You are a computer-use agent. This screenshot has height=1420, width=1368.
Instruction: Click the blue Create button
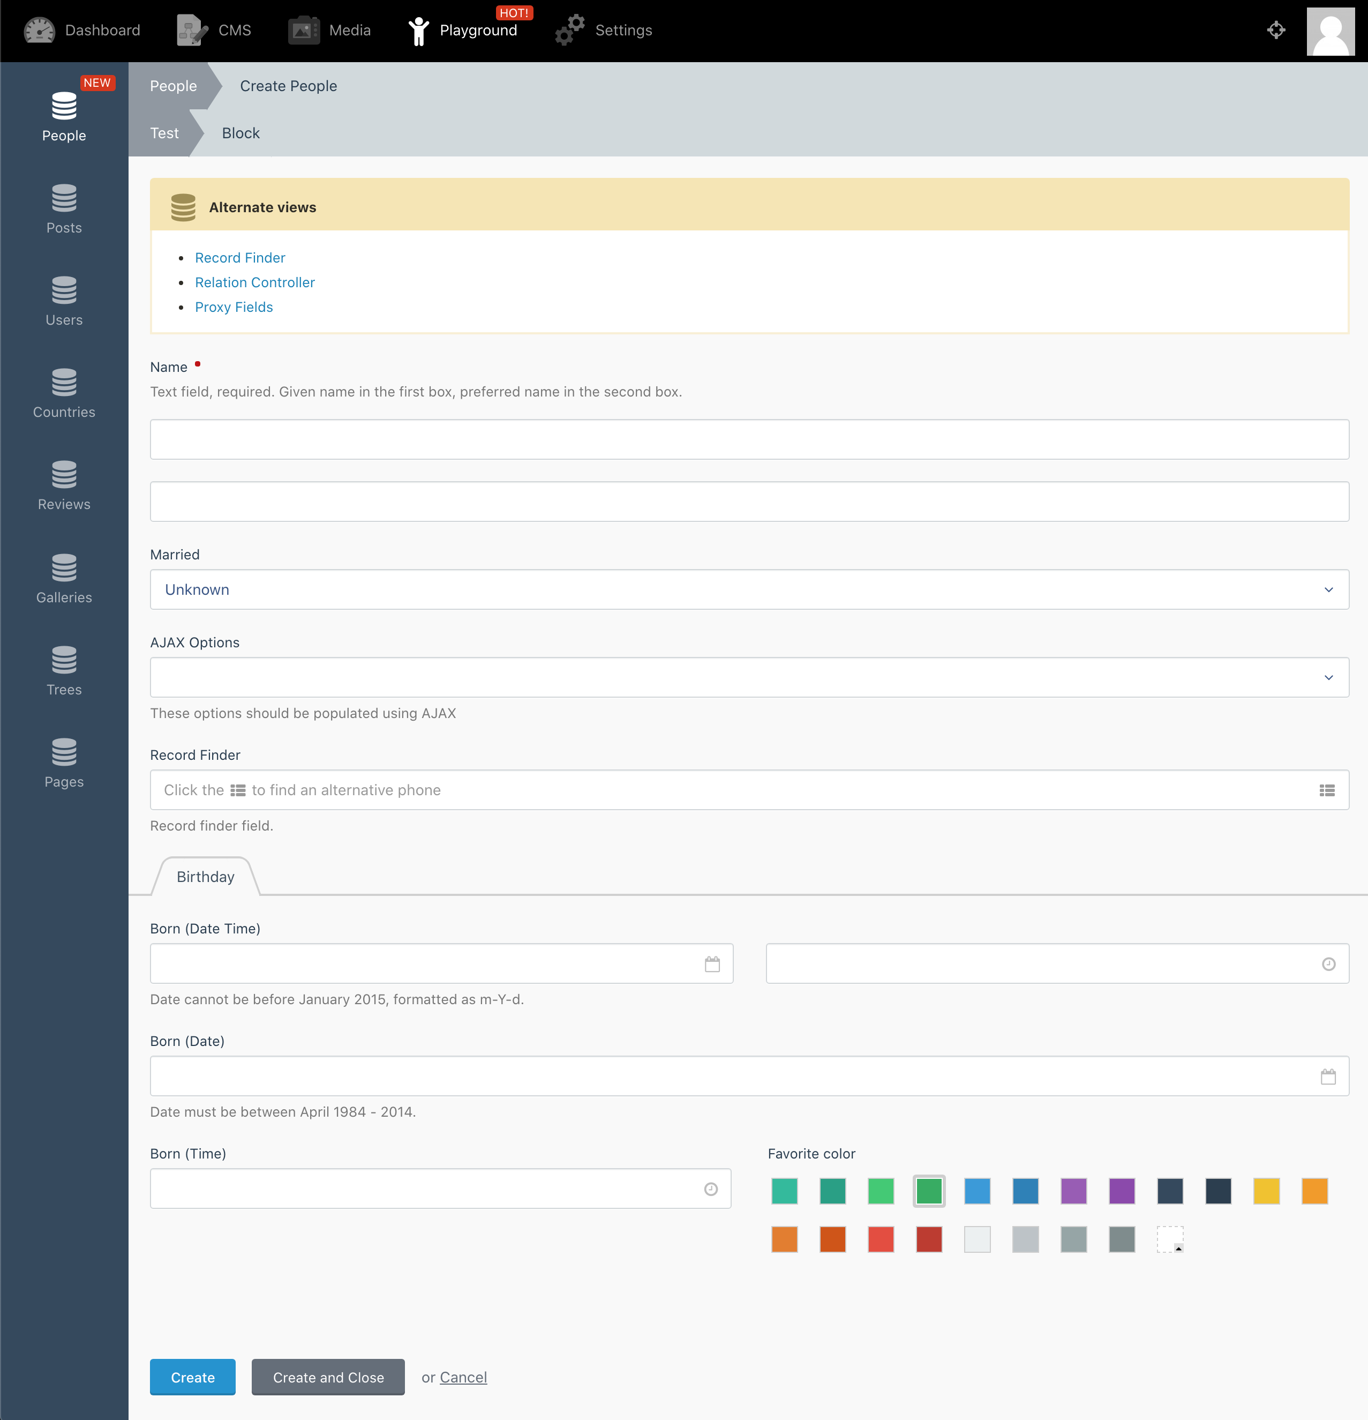(x=193, y=1377)
